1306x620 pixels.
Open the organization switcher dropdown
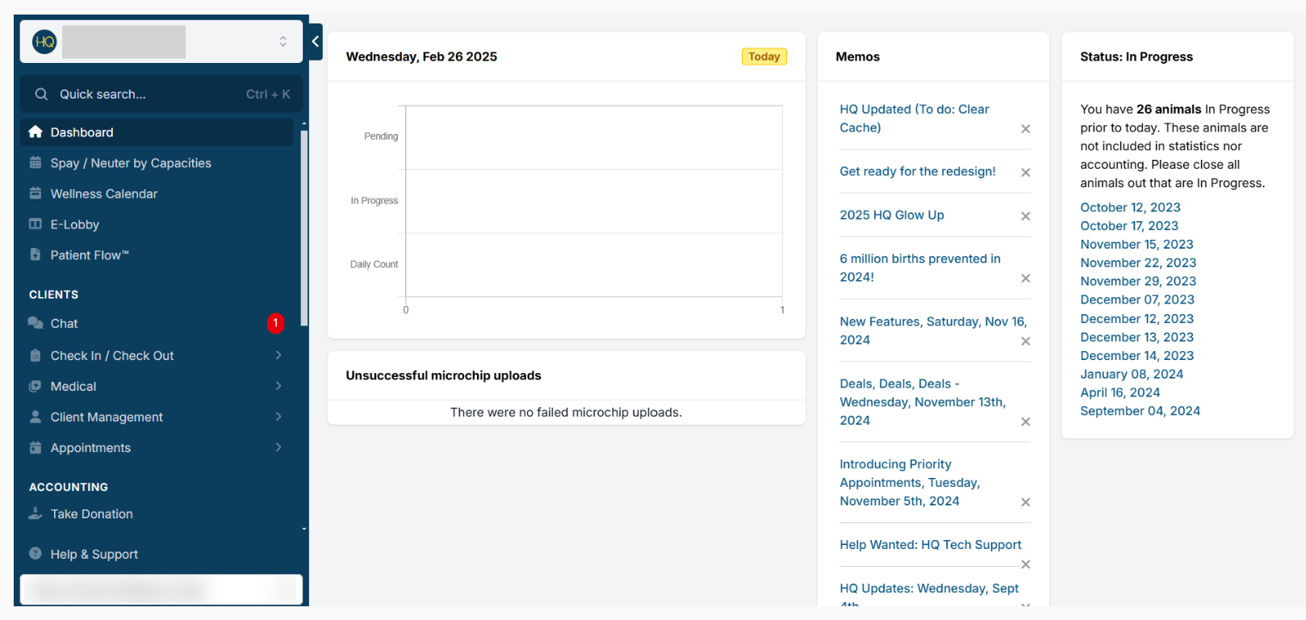[x=283, y=42]
